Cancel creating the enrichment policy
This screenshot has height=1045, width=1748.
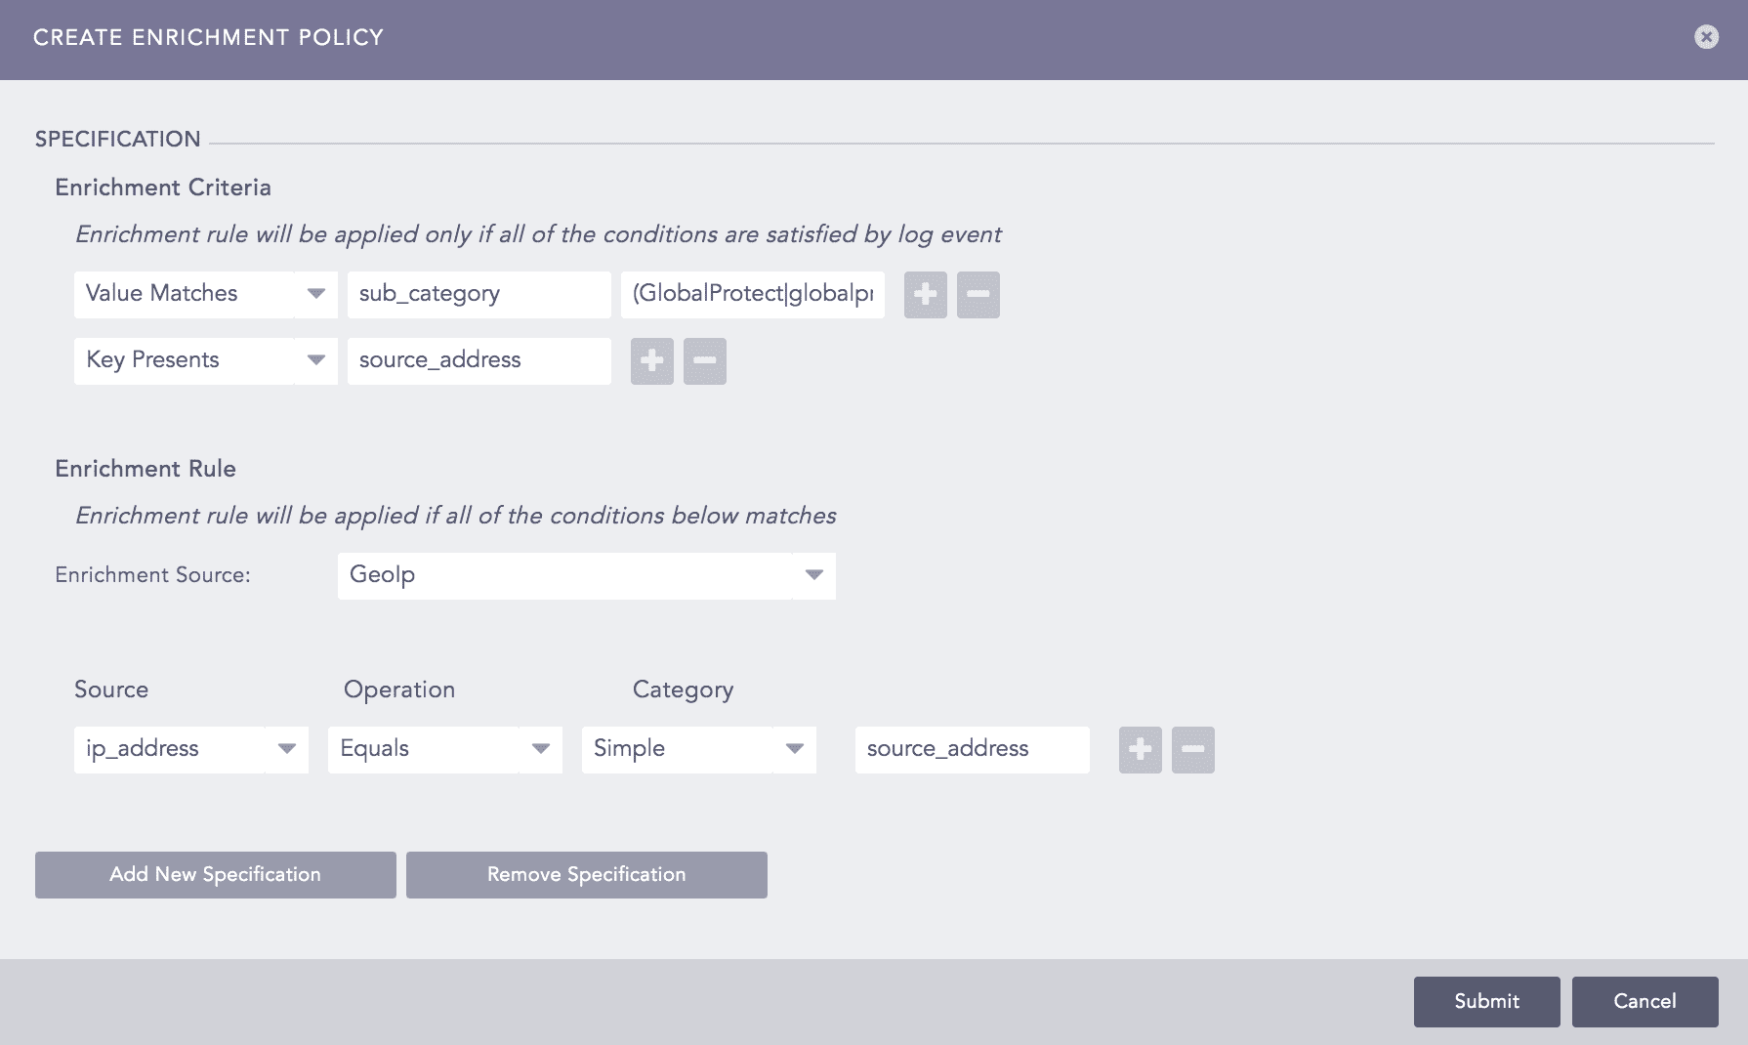click(1644, 1001)
